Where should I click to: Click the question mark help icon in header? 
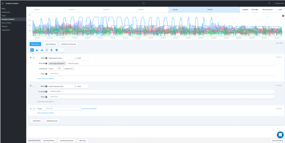tap(269, 4)
